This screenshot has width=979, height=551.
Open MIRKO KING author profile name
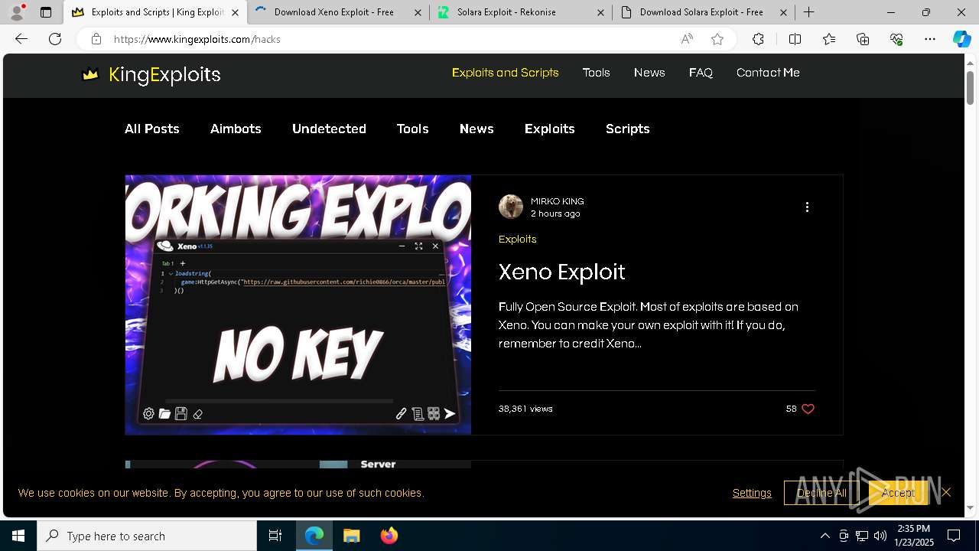(557, 201)
